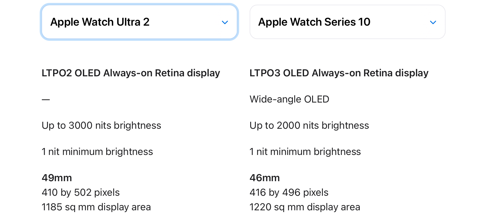Click the dash placeholder under the Ultra 2 display
The height and width of the screenshot is (224, 487).
[x=46, y=100]
